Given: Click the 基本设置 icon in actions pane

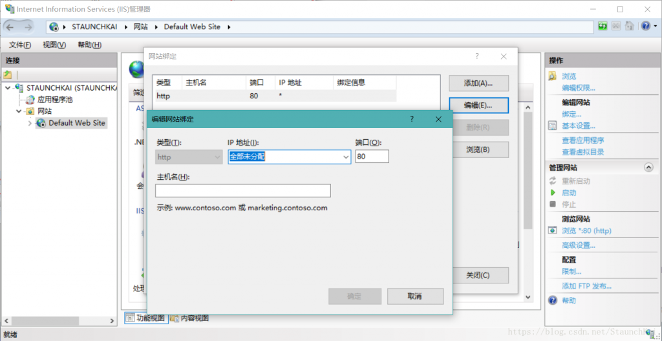Looking at the screenshot, I should (553, 126).
